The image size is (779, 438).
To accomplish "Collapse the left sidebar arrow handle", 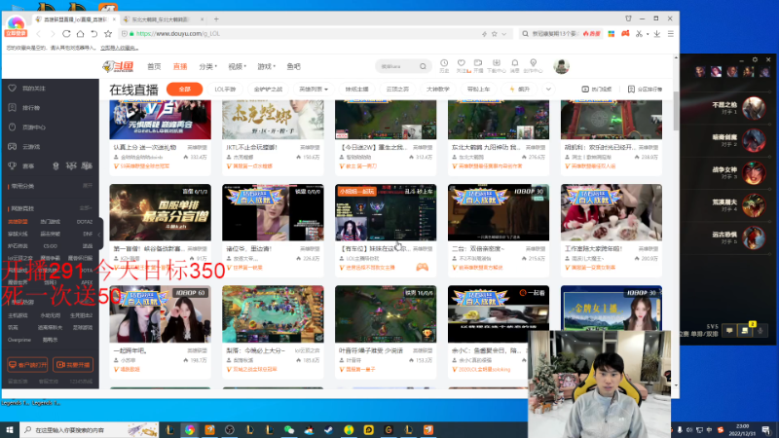I will point(99,234).
